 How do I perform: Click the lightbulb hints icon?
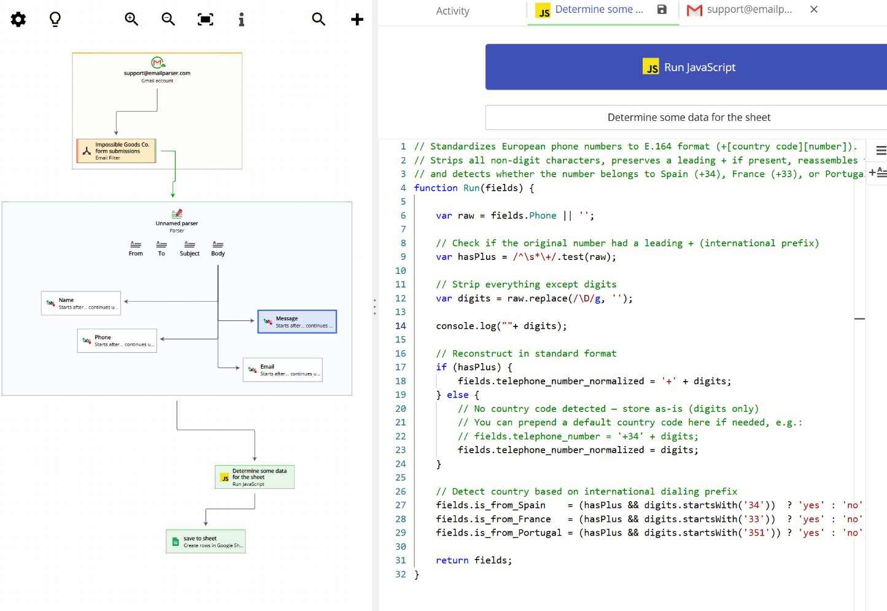pos(55,19)
